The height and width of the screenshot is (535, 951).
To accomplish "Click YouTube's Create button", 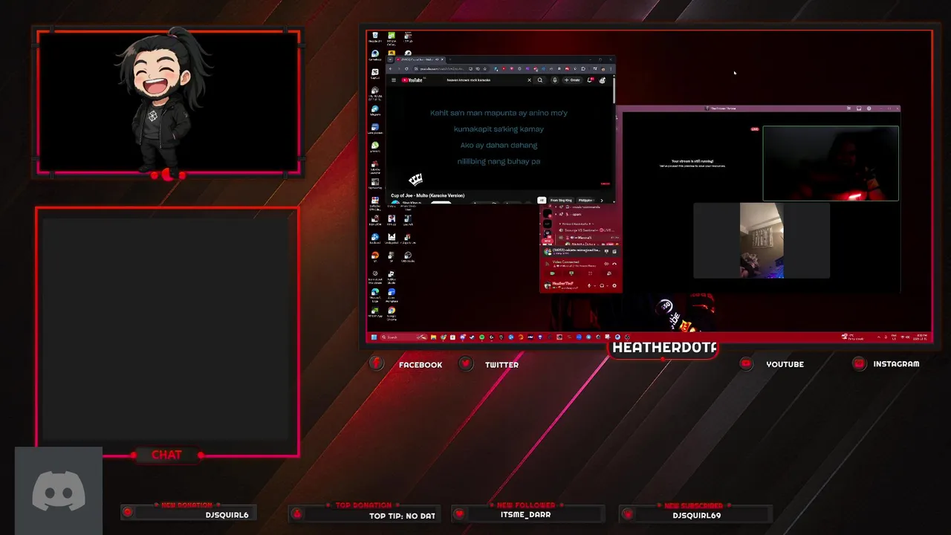I will tap(572, 80).
